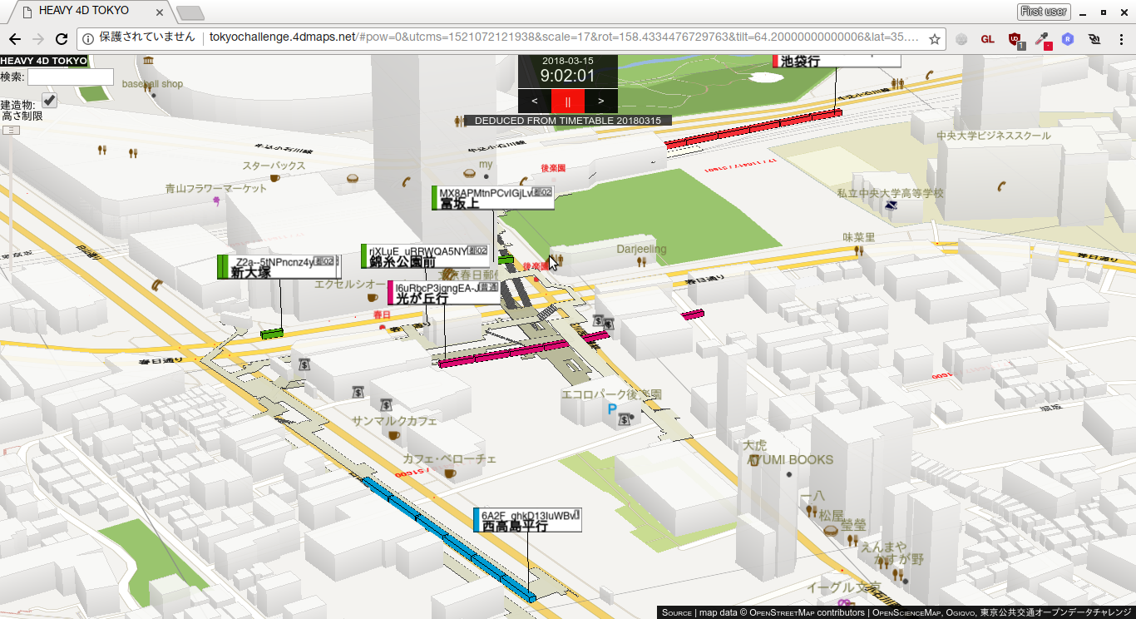This screenshot has width=1136, height=619.
Task: Select the 池袋行 train label
Action: point(837,61)
